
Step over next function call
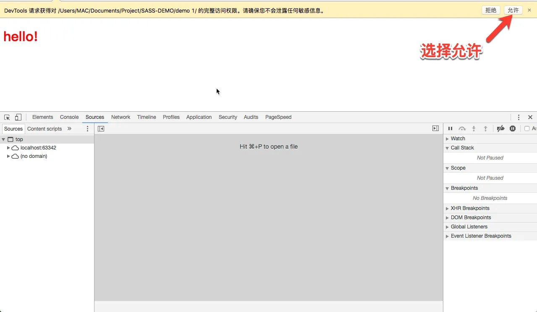pos(462,128)
